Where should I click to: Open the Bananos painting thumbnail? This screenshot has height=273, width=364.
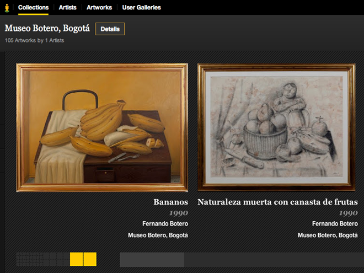102,127
